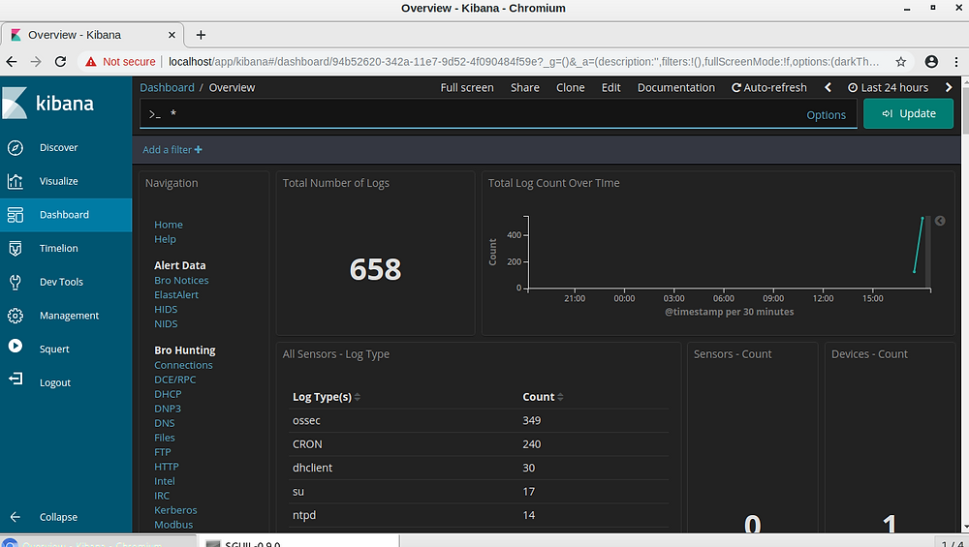The image size is (969, 547).
Task: Move time range backward with left chevron
Action: pos(828,88)
